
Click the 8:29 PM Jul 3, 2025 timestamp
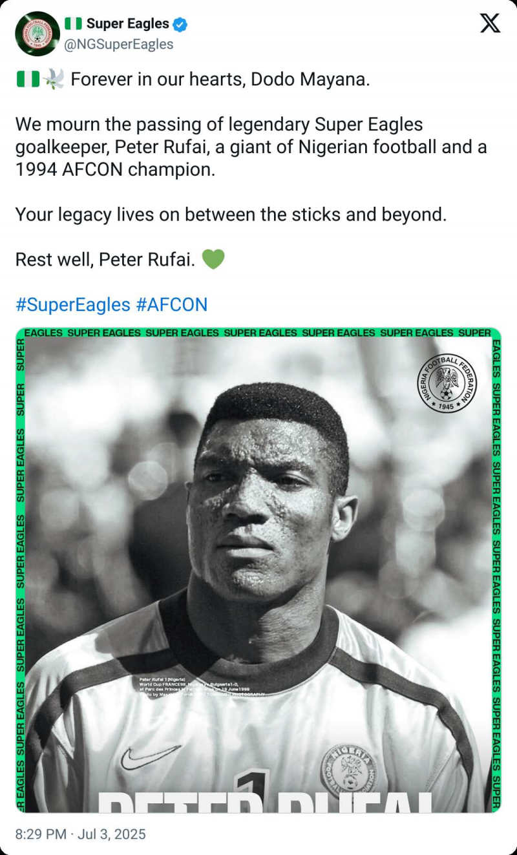(x=81, y=834)
